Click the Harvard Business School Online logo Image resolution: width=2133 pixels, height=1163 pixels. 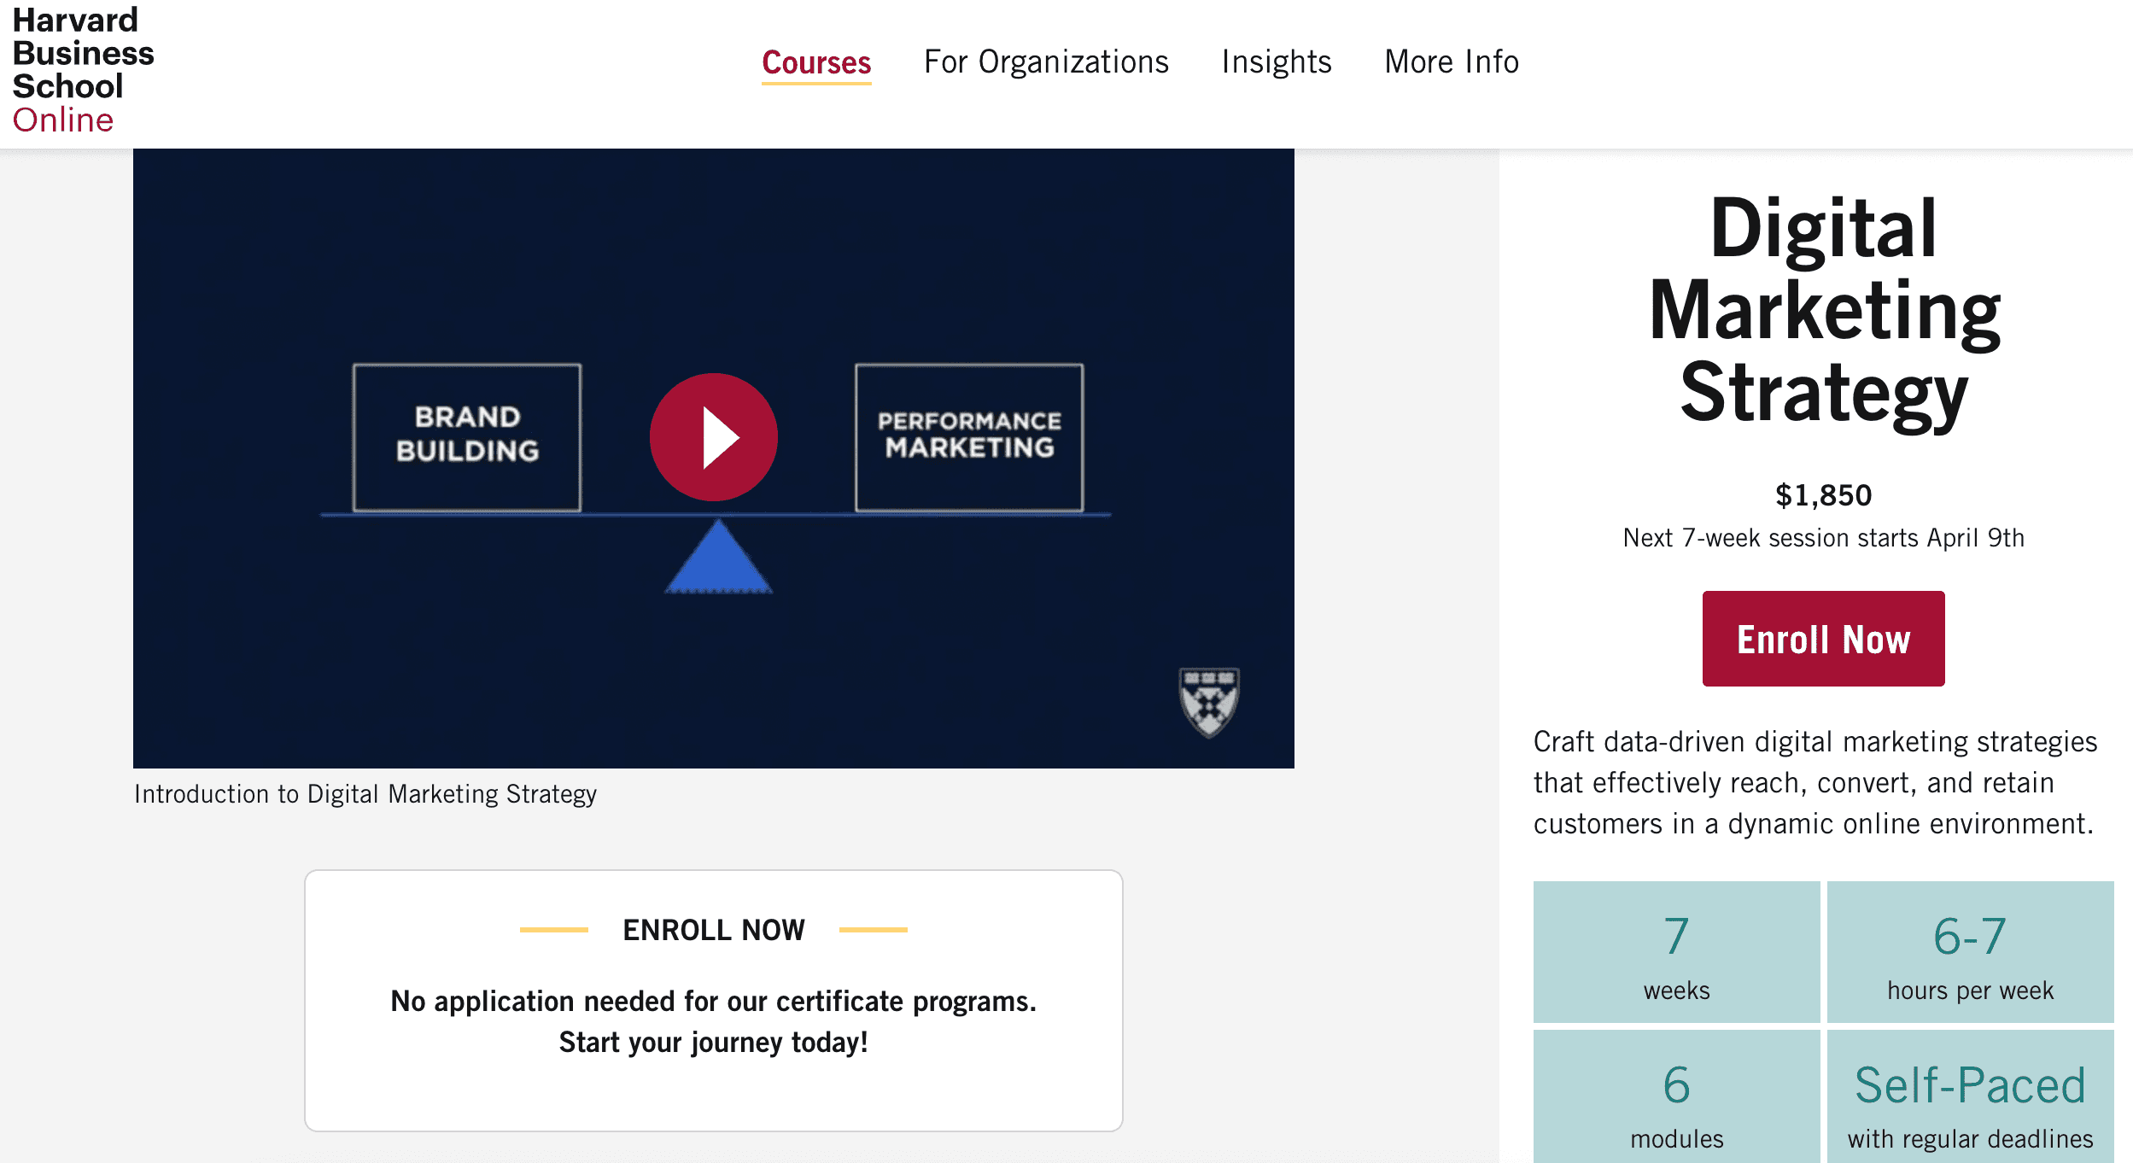(x=83, y=70)
